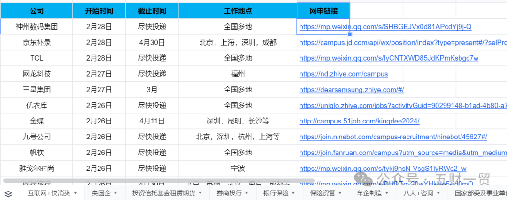Open the campus.51job.com/kingdee2024 link

click(x=359, y=121)
